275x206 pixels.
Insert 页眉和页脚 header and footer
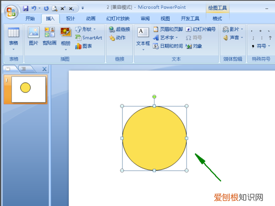pos(168,29)
